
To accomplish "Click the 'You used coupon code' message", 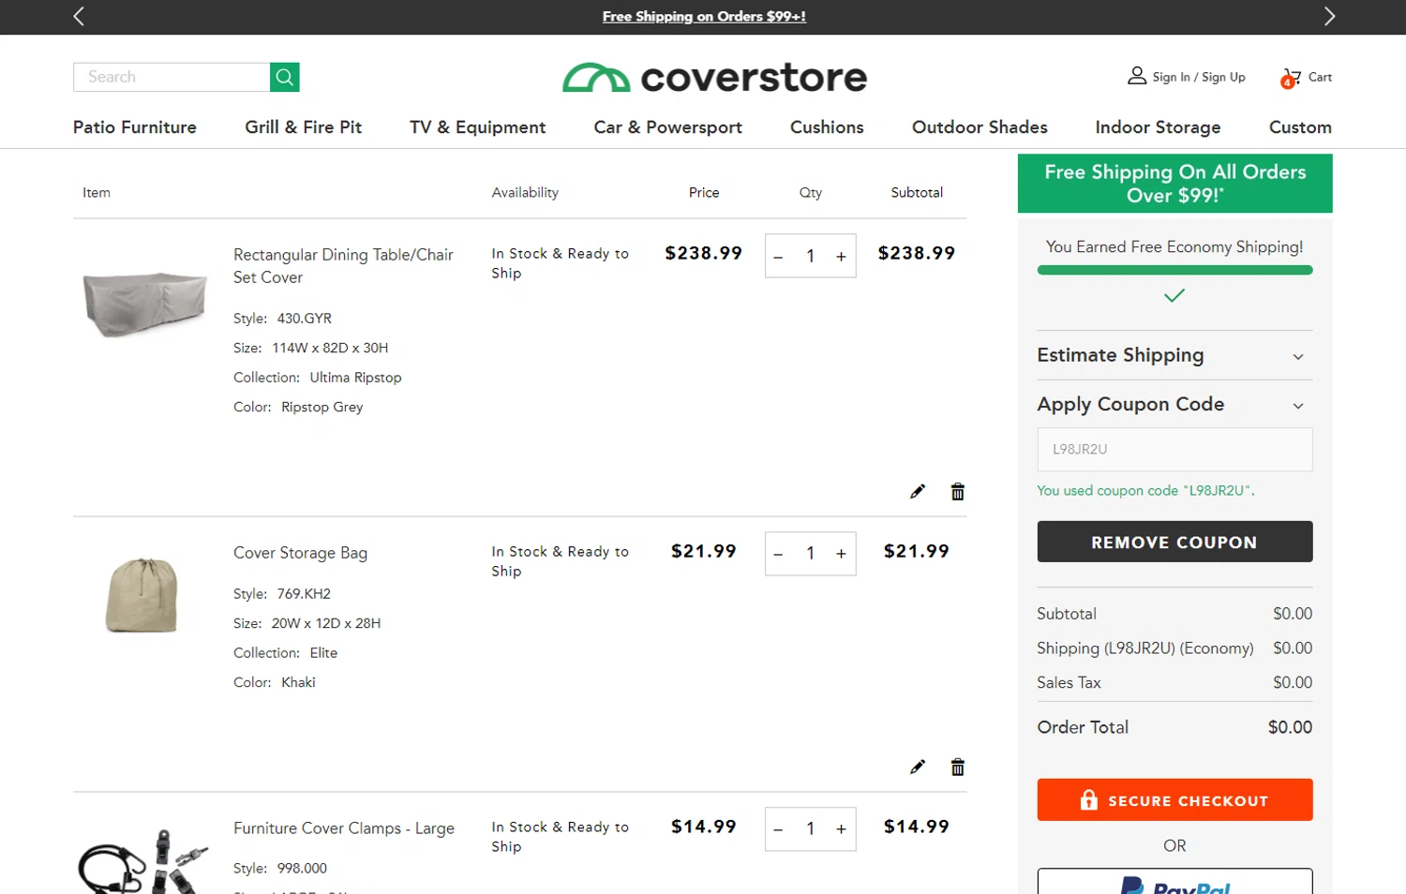I will click(x=1145, y=490).
